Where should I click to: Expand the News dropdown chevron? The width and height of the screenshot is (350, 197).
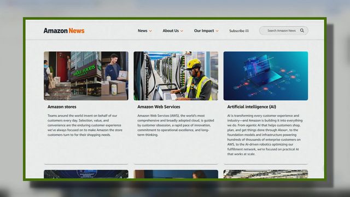150,31
